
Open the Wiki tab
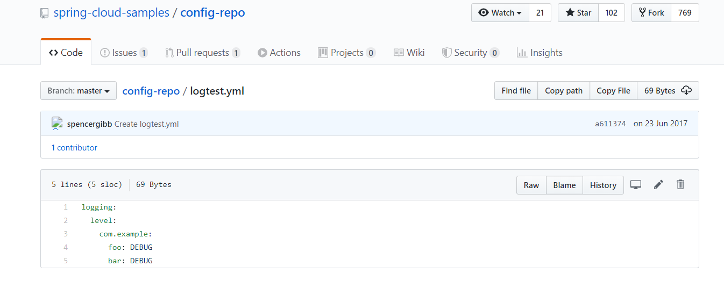(x=409, y=53)
